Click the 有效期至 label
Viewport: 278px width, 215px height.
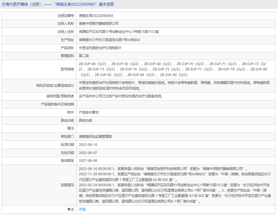[x=67, y=161]
